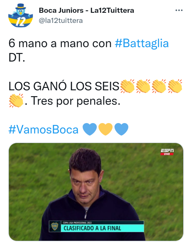
Task: Click the LOS GANÓ LOS SEIS text
Action: click(64, 86)
